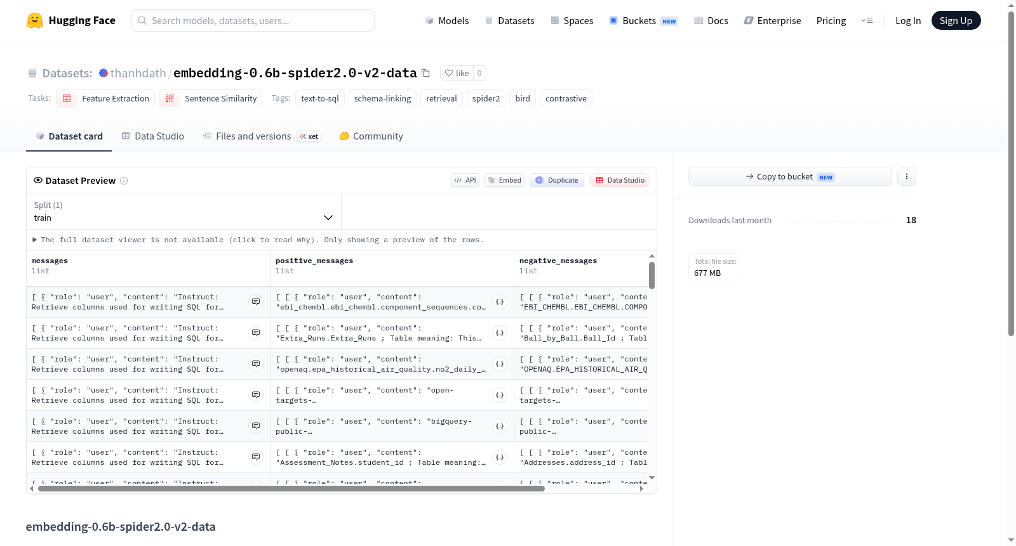Click table scroll left arrow
The width and height of the screenshot is (1016, 546).
pos(32,489)
